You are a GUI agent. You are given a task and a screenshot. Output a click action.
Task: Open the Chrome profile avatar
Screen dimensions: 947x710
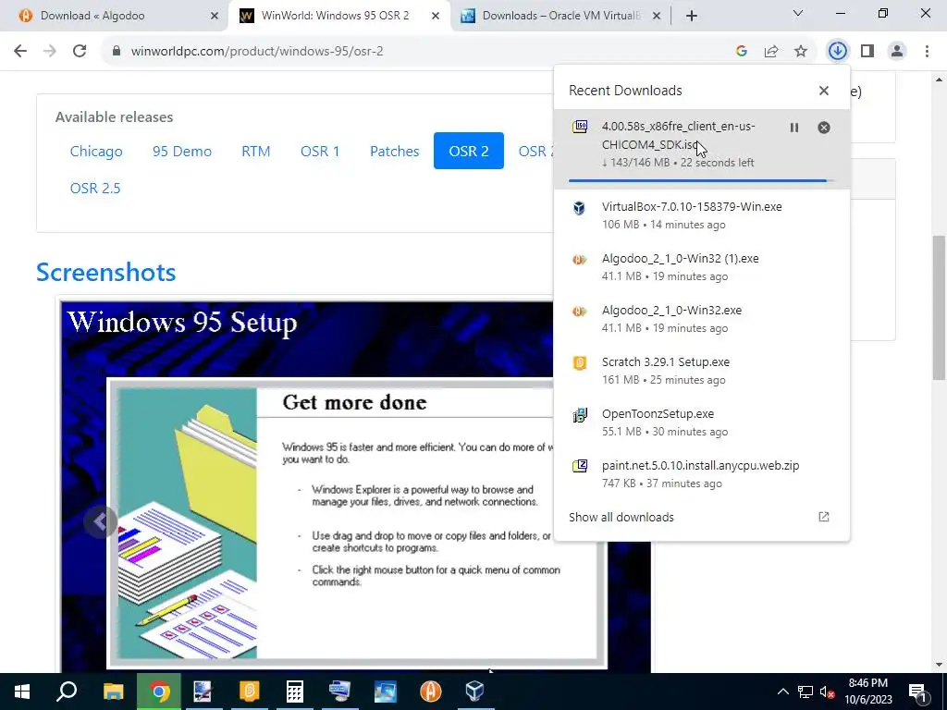897,52
